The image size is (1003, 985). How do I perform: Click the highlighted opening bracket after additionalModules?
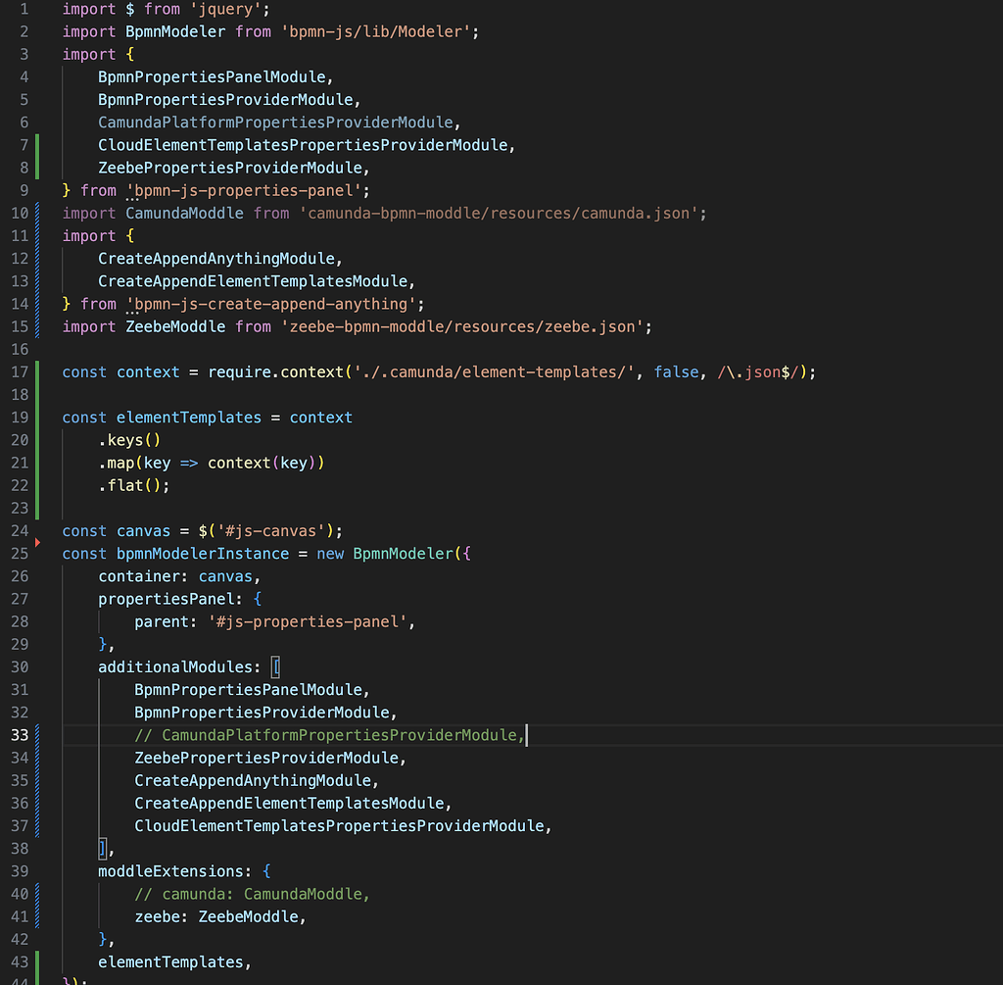[276, 667]
